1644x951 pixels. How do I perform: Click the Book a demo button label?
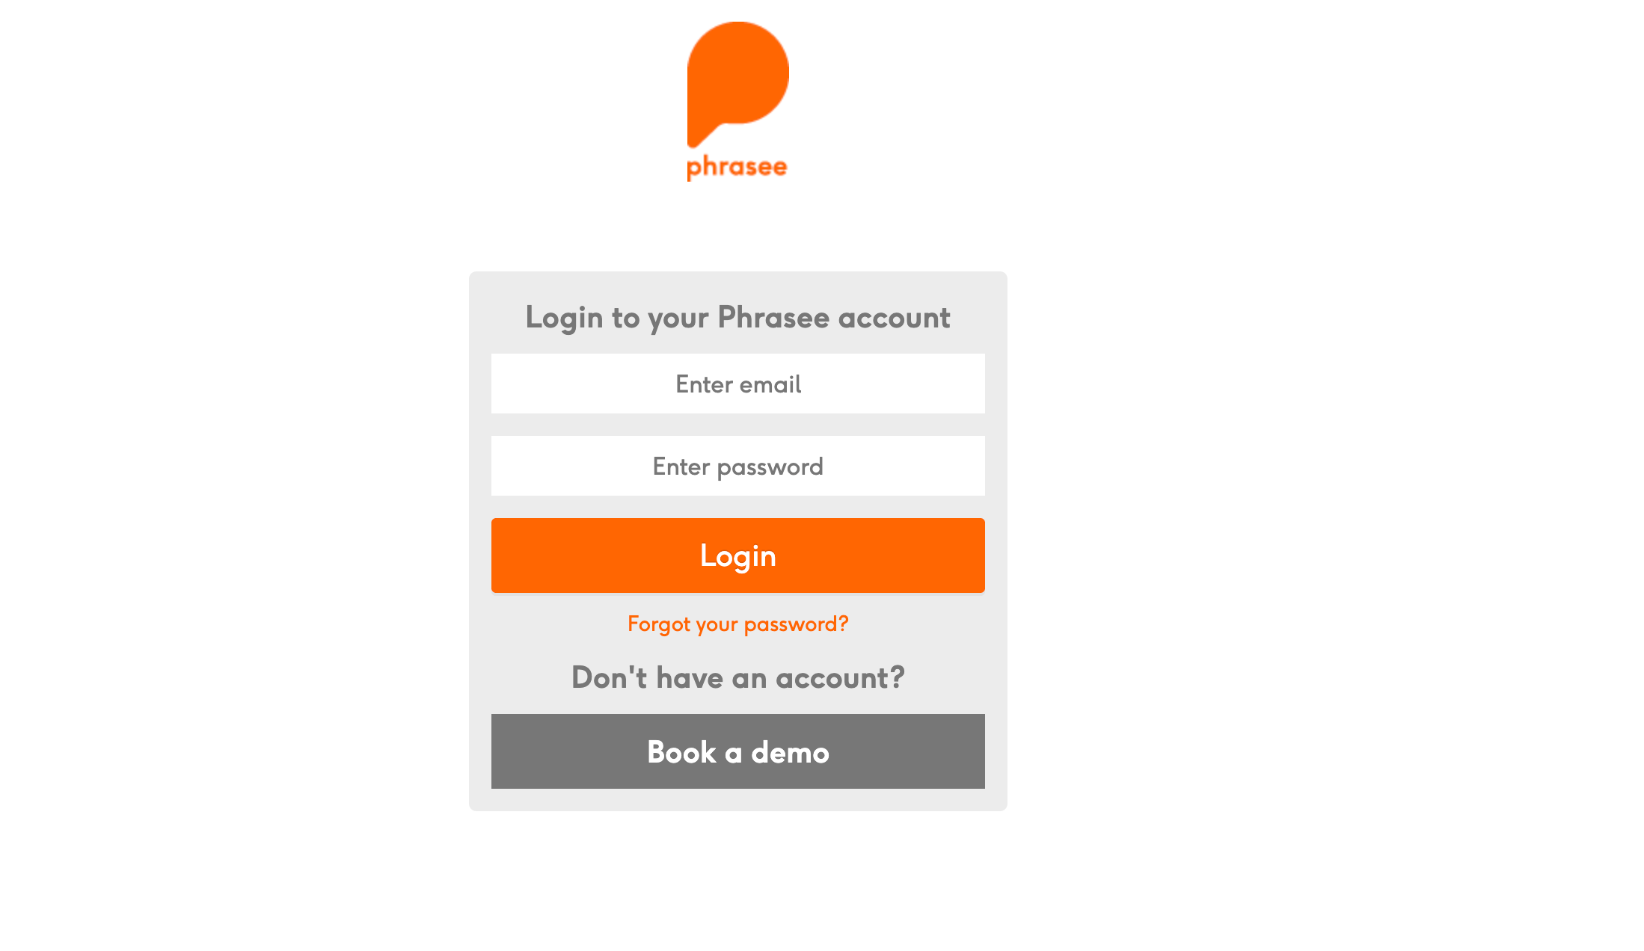(737, 751)
